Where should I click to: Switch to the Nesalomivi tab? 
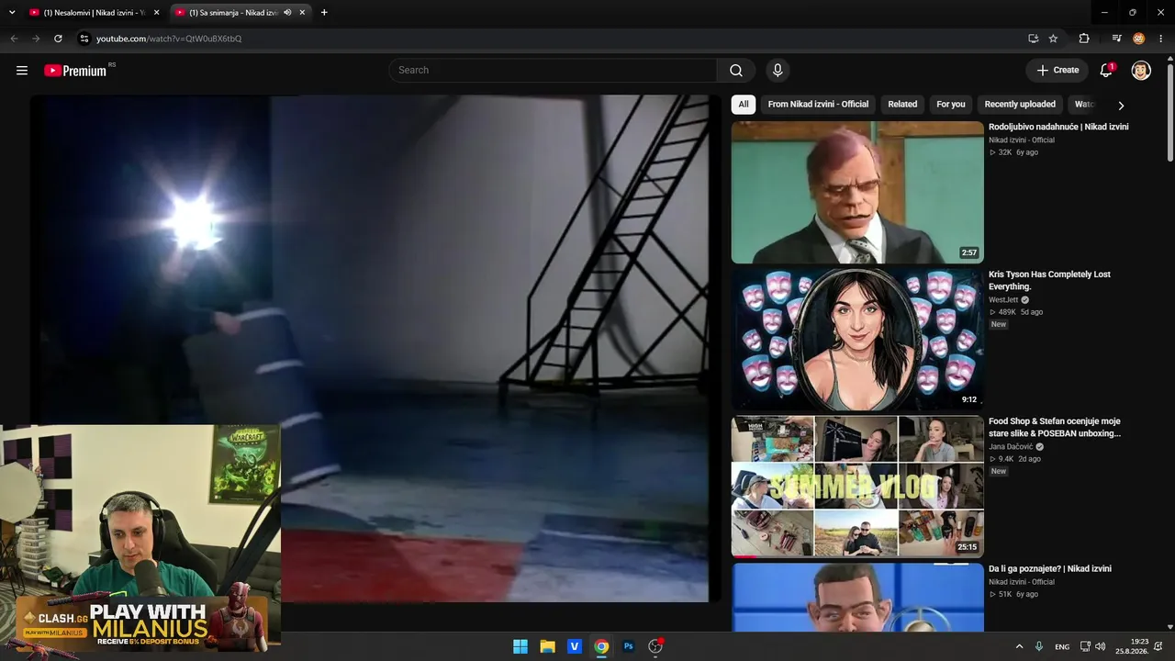coord(95,13)
